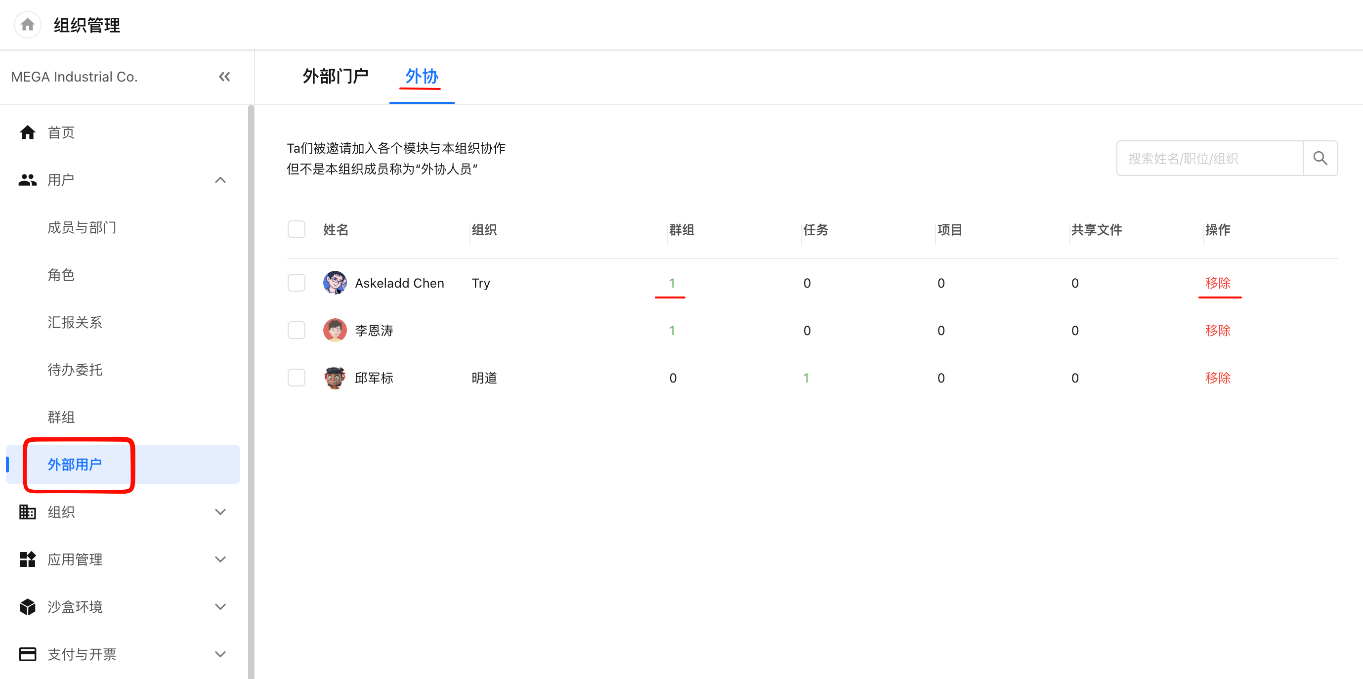Click the search magnifier icon
Screen dimensions: 1363x679
pos(1320,158)
